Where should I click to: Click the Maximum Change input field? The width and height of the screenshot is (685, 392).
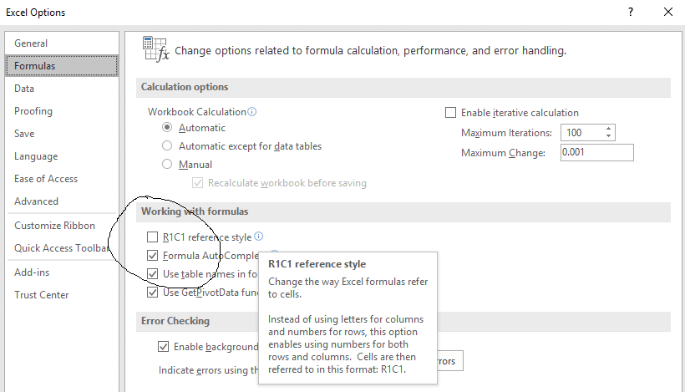pyautogui.click(x=596, y=152)
